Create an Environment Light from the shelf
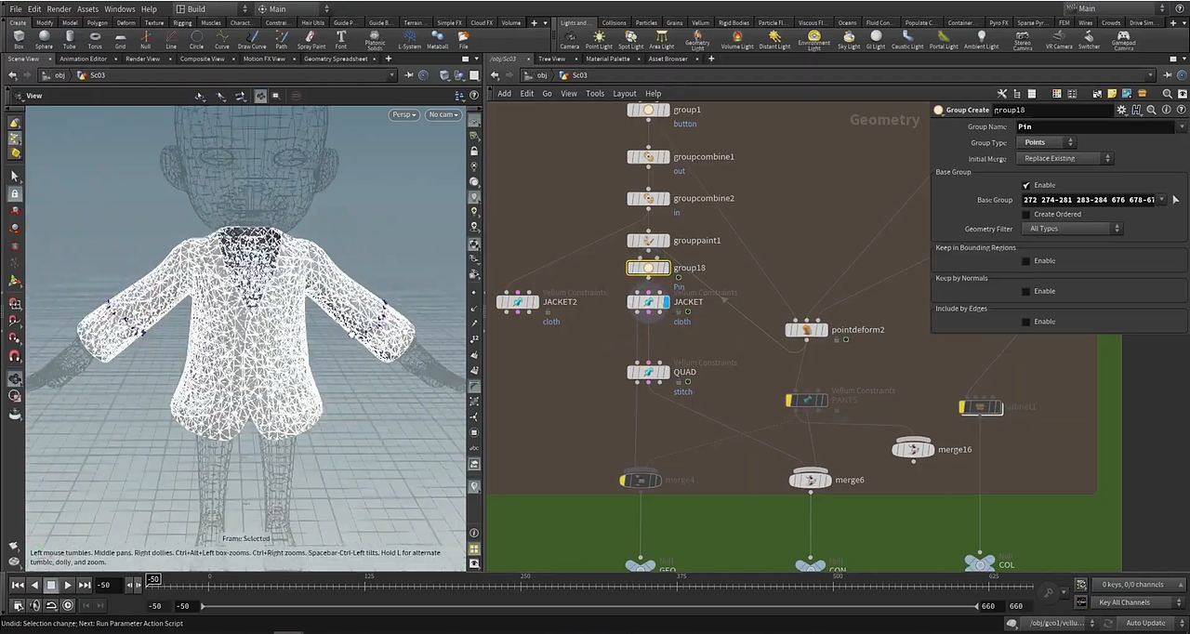The width and height of the screenshot is (1190, 634). (x=813, y=39)
